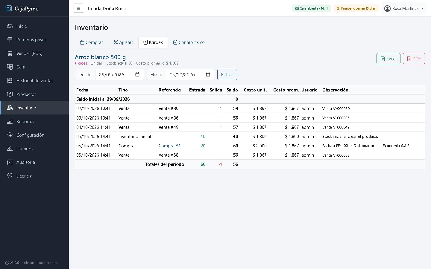This screenshot has width=431, height=269.
Task: Open Inicio dashboard icon in sidebar
Action: [10, 26]
